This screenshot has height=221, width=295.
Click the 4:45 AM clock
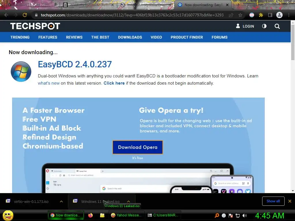tap(270, 216)
